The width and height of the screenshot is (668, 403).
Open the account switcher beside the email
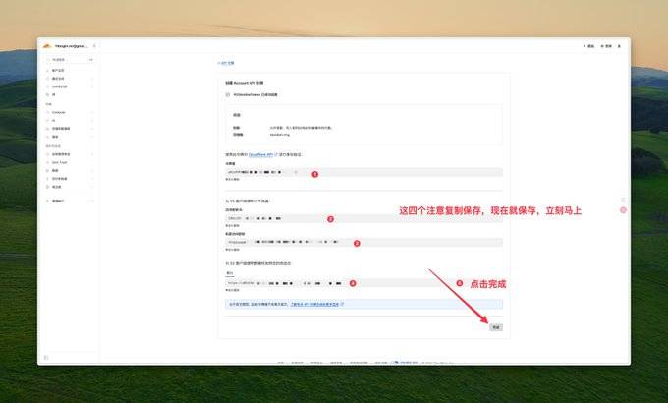pos(94,45)
